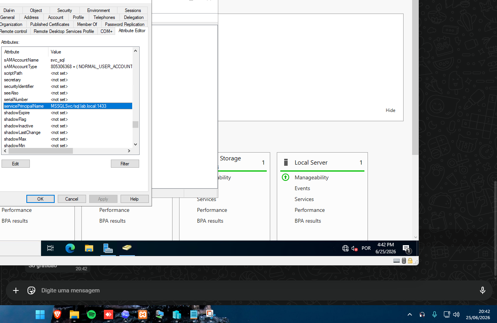The width and height of the screenshot is (497, 323).
Task: Click the Local Server tile icon
Action: point(286,162)
